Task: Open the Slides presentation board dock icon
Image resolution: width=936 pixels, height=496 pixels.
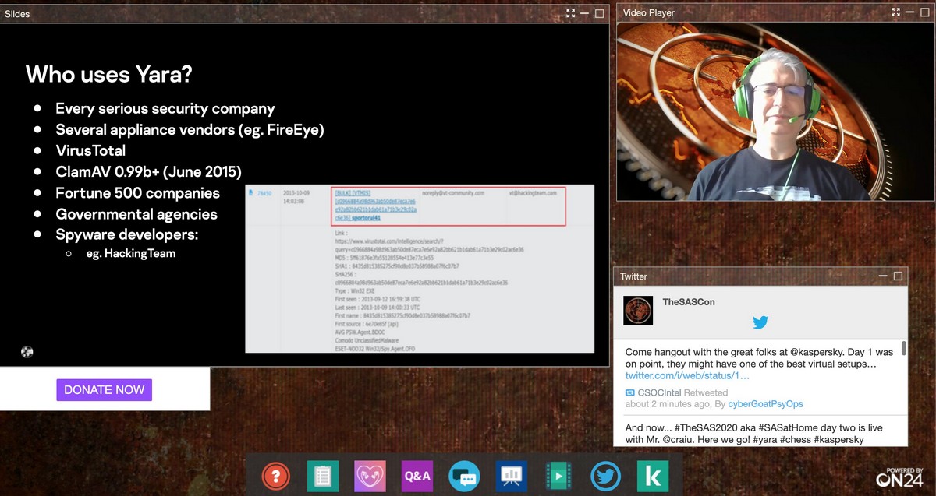Action: 512,476
